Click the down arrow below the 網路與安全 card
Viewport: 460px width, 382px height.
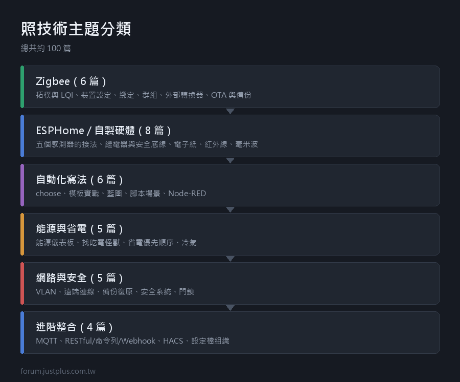[x=231, y=308]
